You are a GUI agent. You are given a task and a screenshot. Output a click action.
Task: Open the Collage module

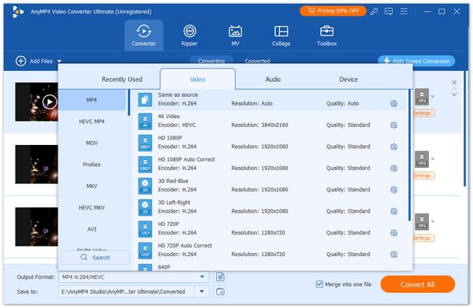coord(281,35)
